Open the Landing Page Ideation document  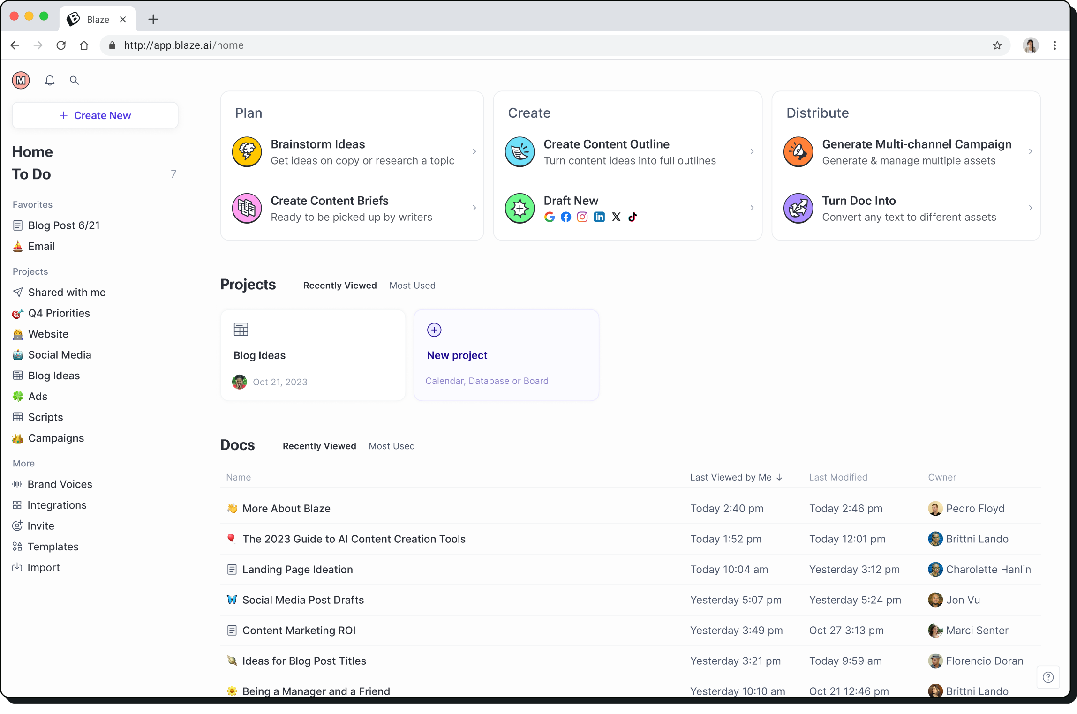pyautogui.click(x=297, y=569)
